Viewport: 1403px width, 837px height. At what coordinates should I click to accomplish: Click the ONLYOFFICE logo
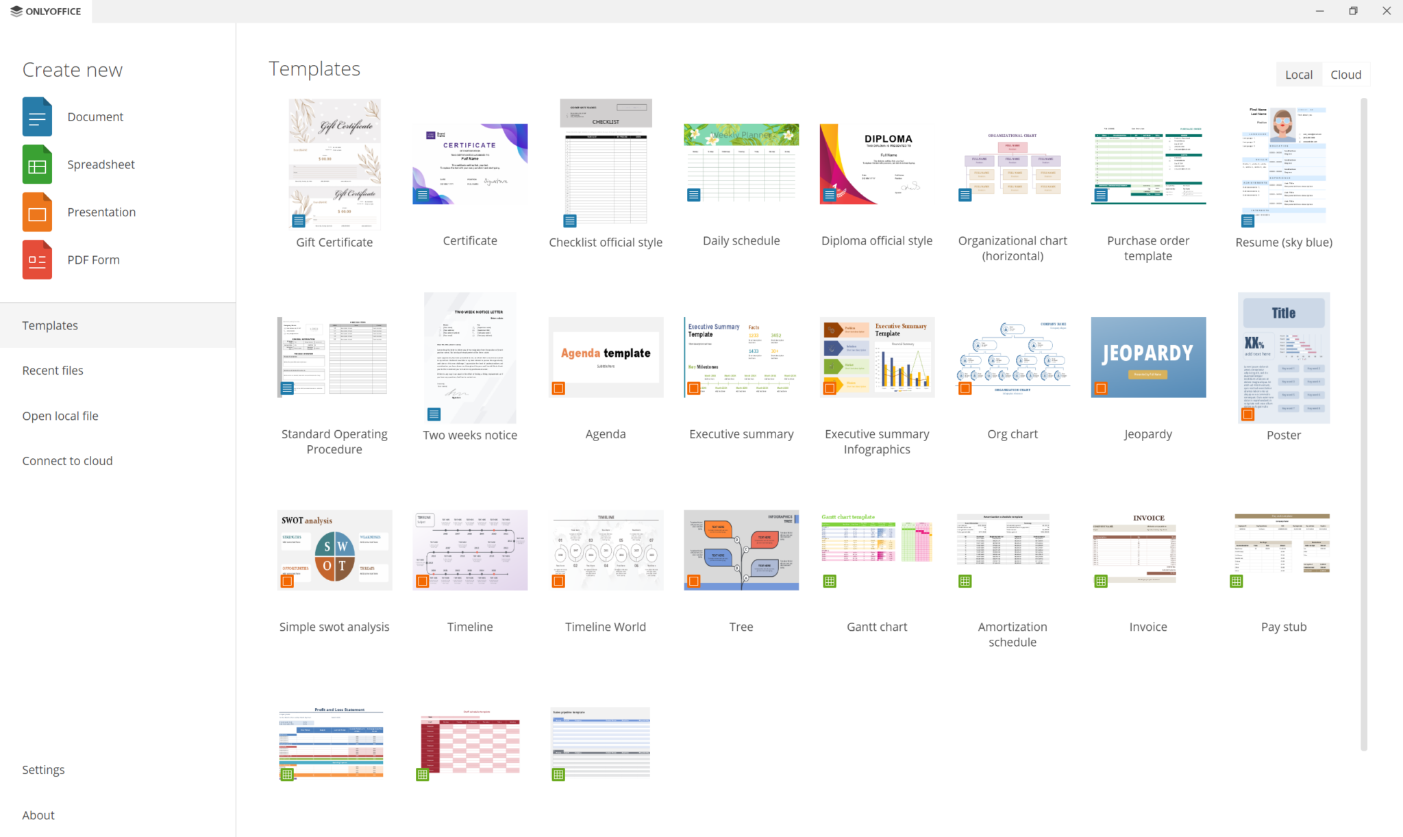[x=45, y=11]
